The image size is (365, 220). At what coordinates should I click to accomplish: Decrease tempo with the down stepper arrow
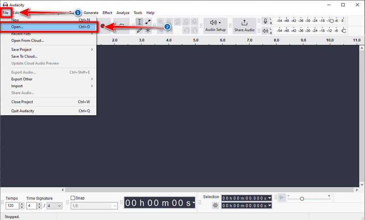pos(22,207)
